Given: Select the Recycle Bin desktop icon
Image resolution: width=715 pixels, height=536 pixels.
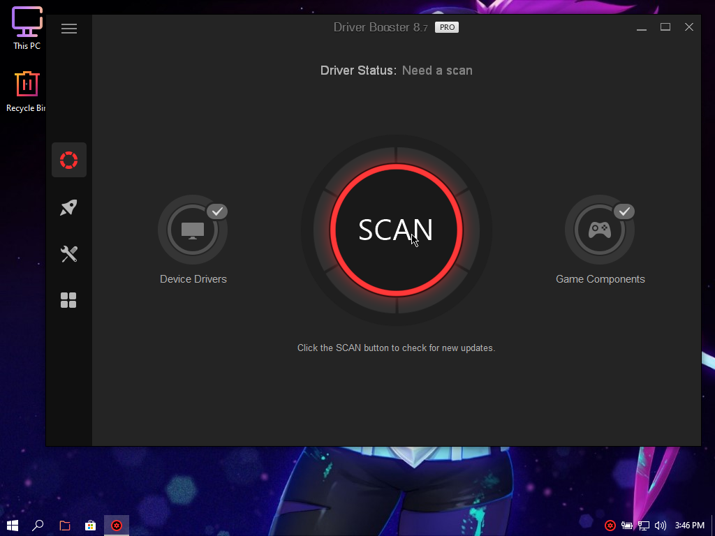Looking at the screenshot, I should pyautogui.click(x=27, y=91).
